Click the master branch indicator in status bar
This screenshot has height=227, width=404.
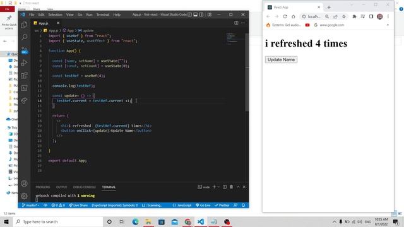point(30,205)
